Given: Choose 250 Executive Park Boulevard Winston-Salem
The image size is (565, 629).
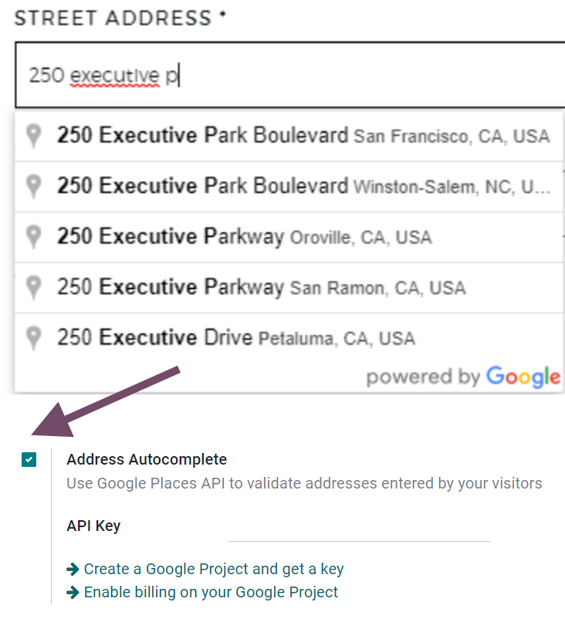Looking at the screenshot, I should click(303, 187).
